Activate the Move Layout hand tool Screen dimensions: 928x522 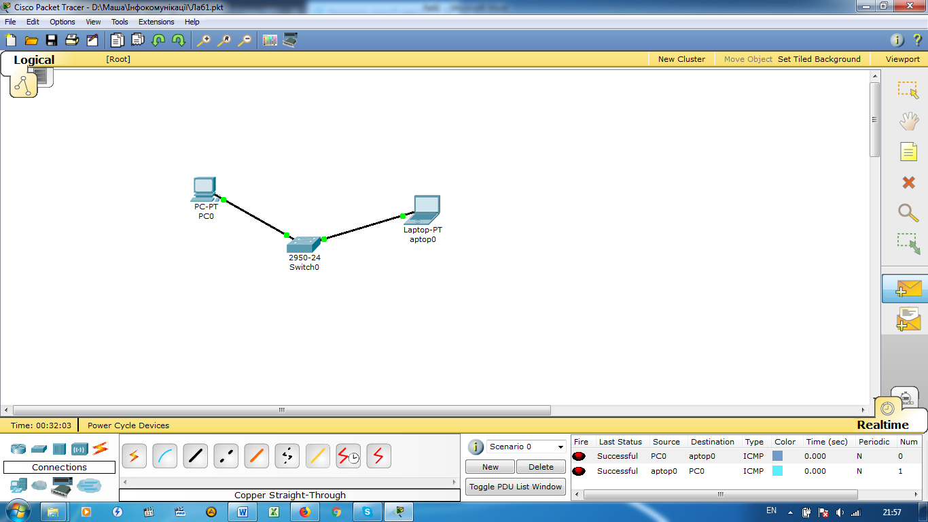(x=908, y=121)
